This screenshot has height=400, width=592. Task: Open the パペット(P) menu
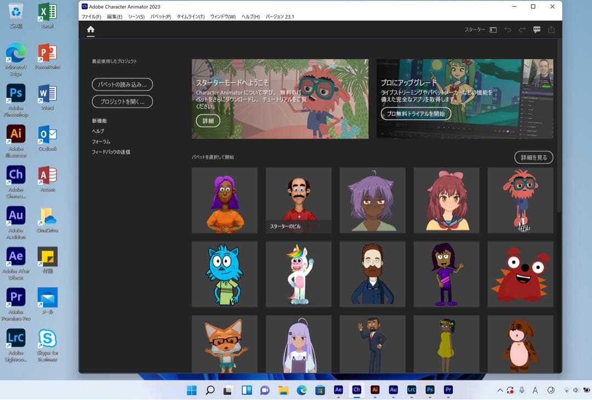pos(161,17)
